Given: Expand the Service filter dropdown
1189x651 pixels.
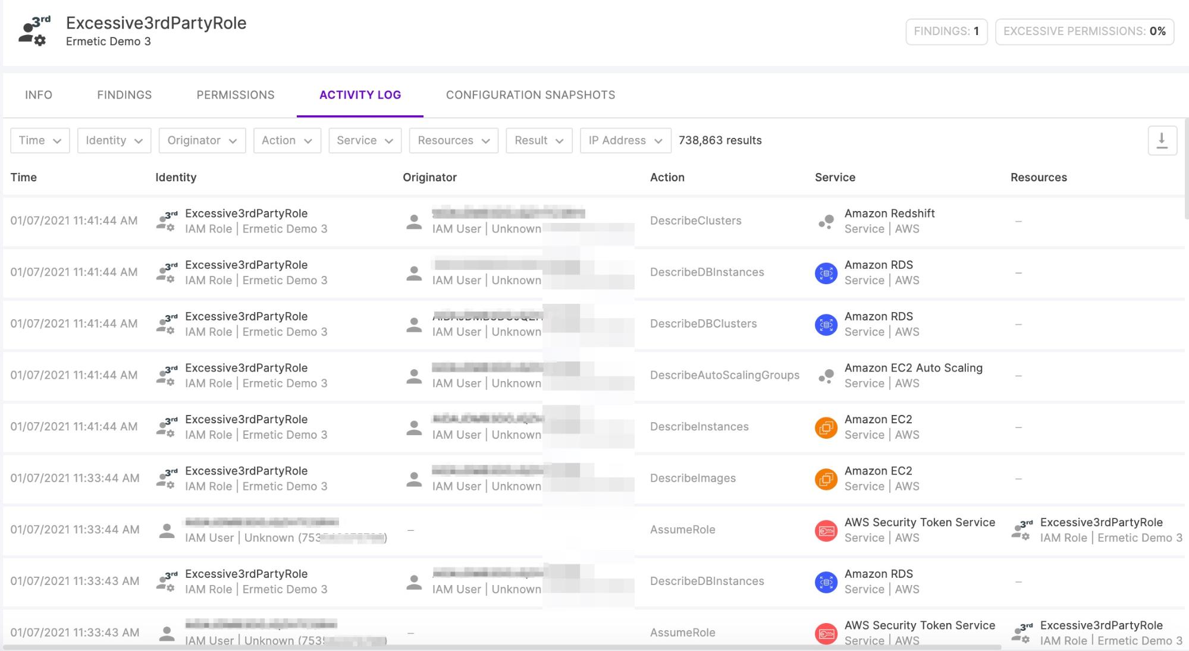Looking at the screenshot, I should pyautogui.click(x=365, y=140).
